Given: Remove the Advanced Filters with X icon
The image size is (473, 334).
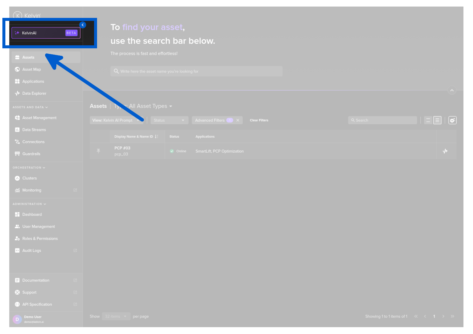Looking at the screenshot, I should [238, 120].
